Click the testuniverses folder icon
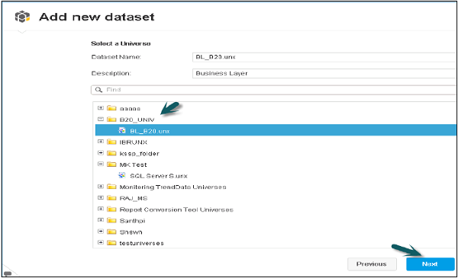The height and width of the screenshot is (278, 458). point(111,243)
